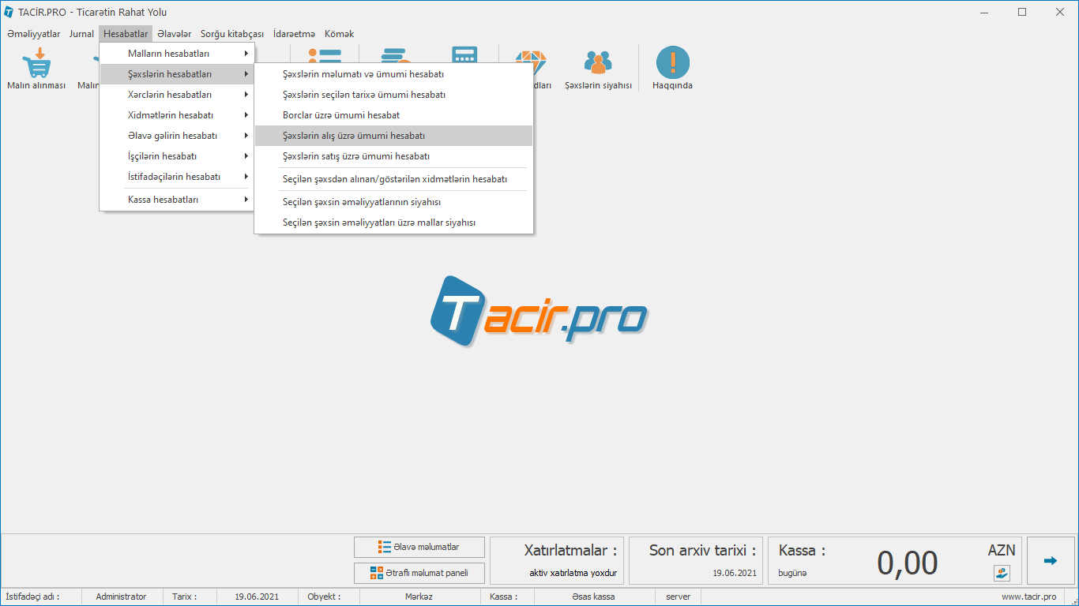
Task: Click the Haqqında exclamation icon
Action: tap(672, 63)
